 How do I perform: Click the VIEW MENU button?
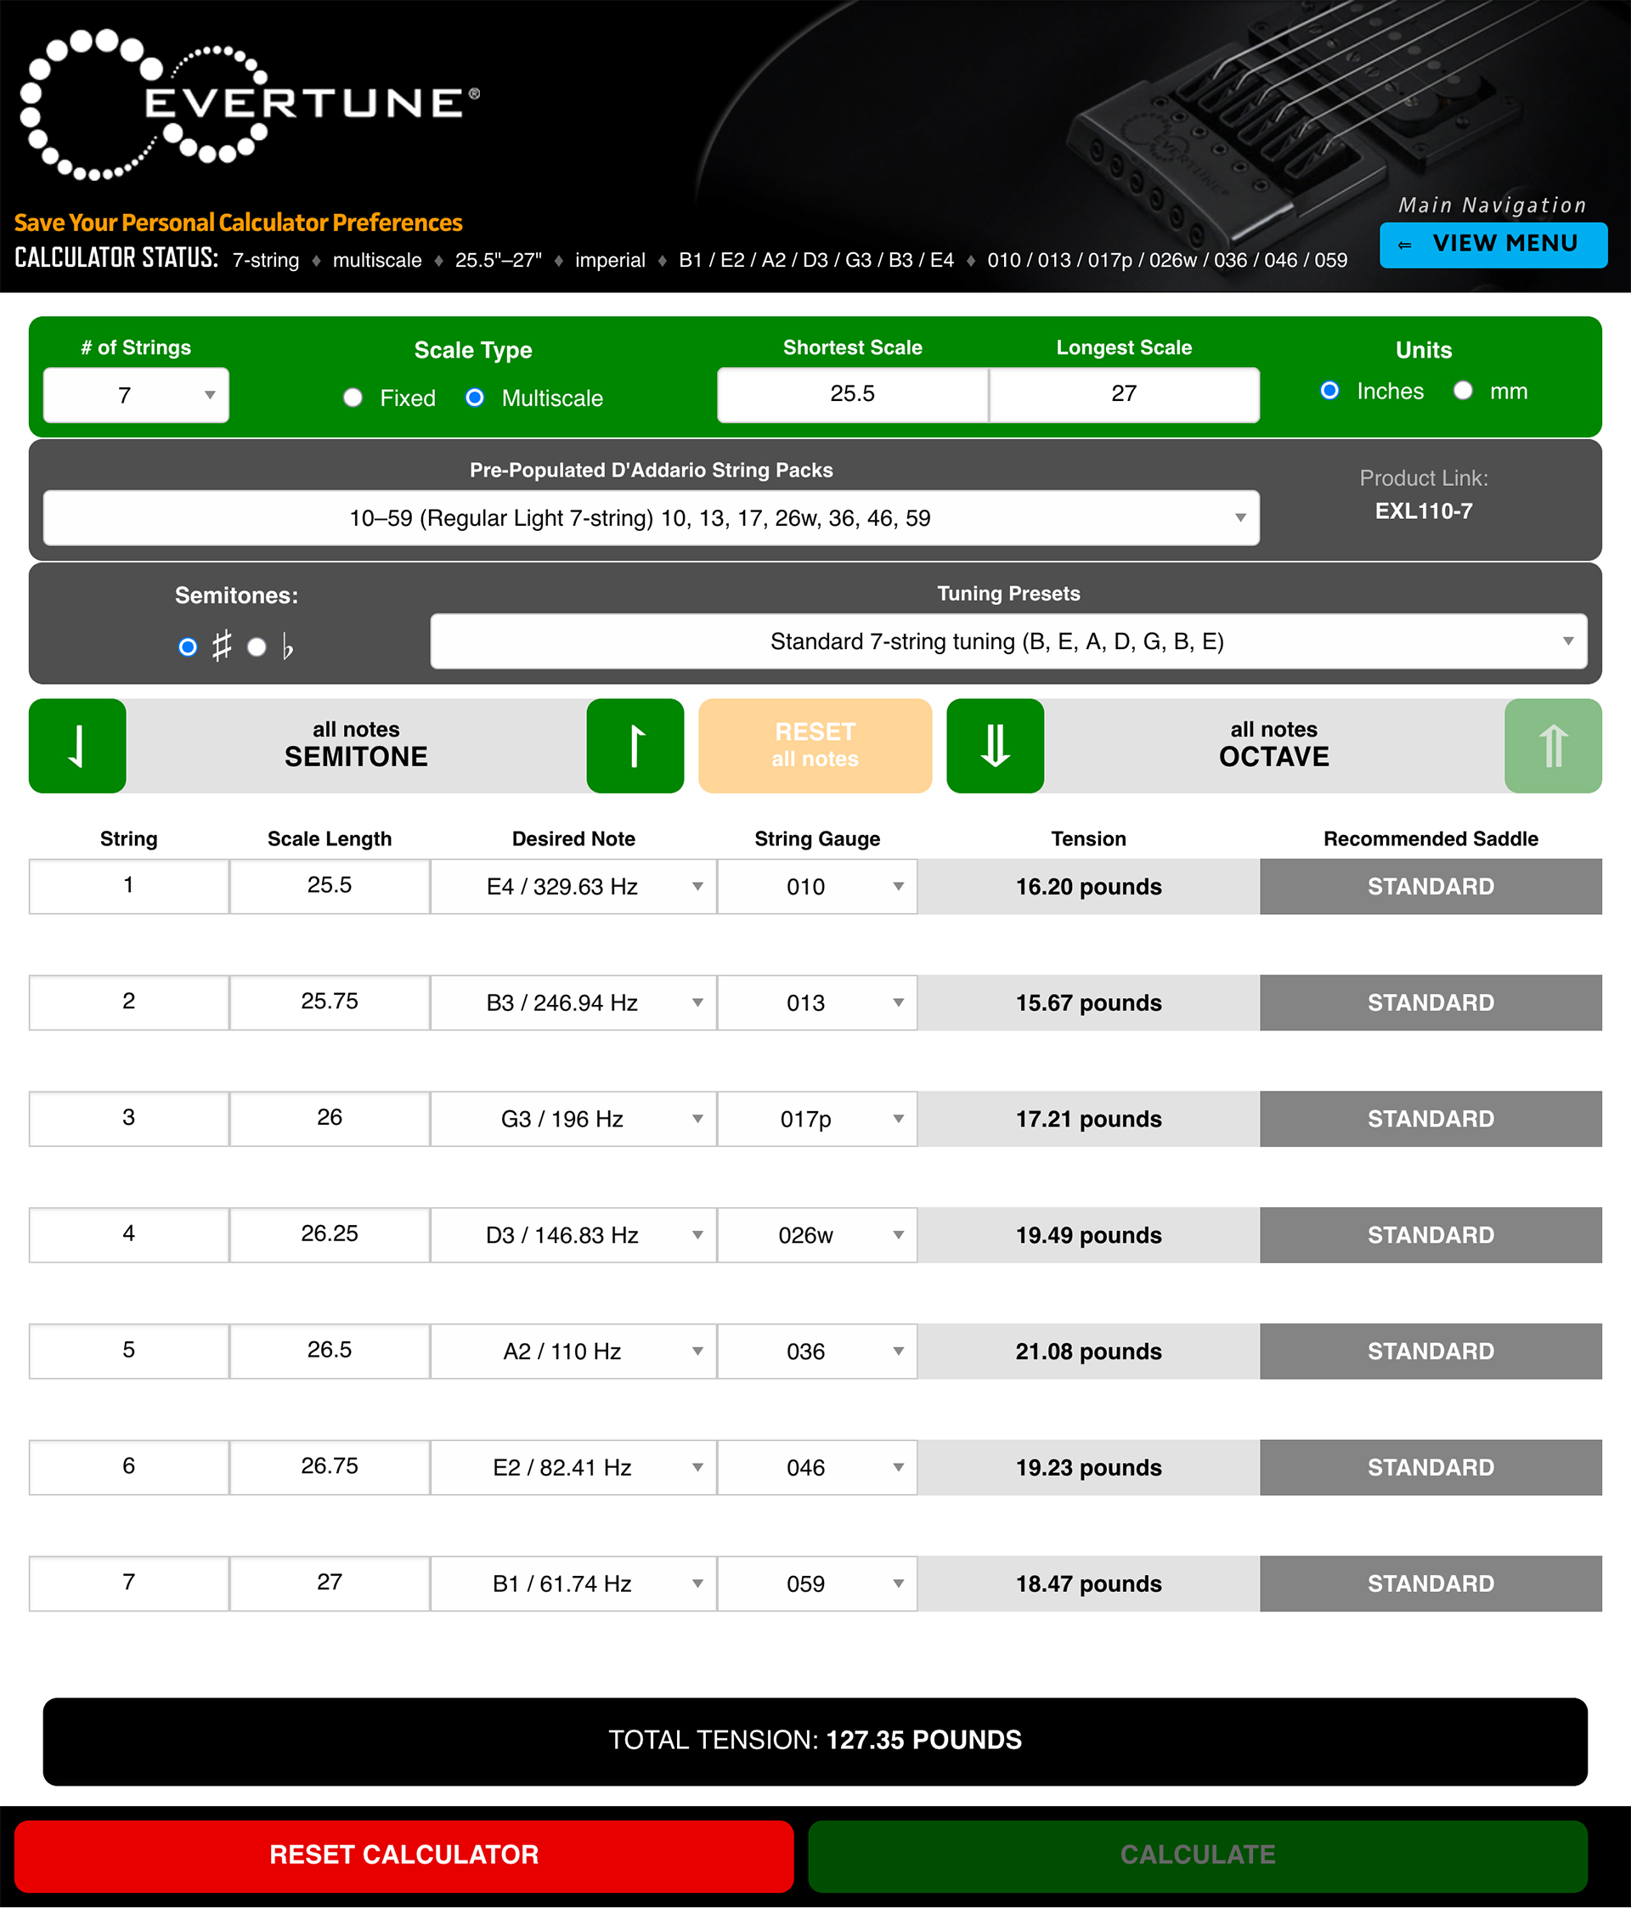click(1493, 244)
